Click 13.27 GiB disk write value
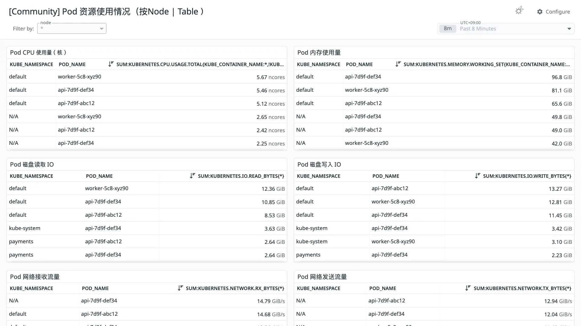 560,189
